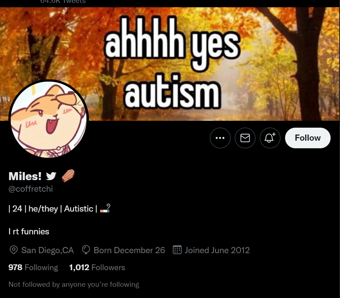Open the 978 Following list
The height and width of the screenshot is (298, 340).
pyautogui.click(x=33, y=267)
